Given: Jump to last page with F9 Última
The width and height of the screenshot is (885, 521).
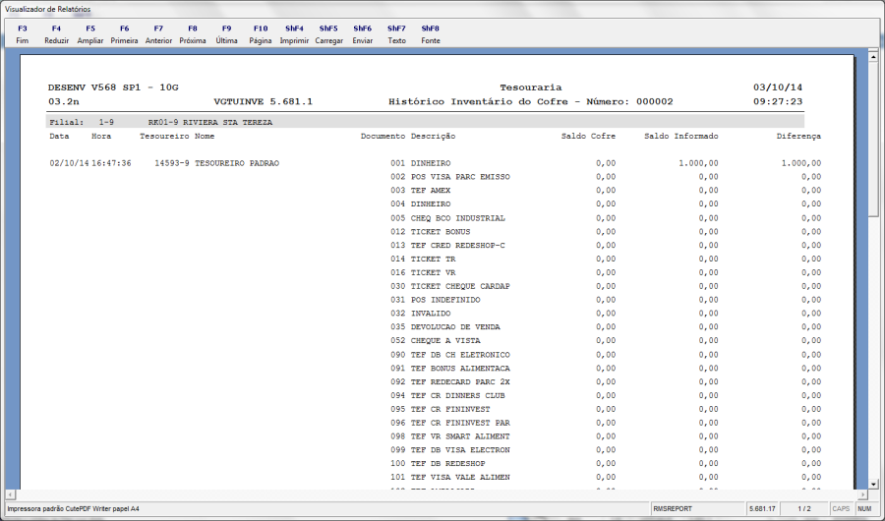Looking at the screenshot, I should (226, 34).
